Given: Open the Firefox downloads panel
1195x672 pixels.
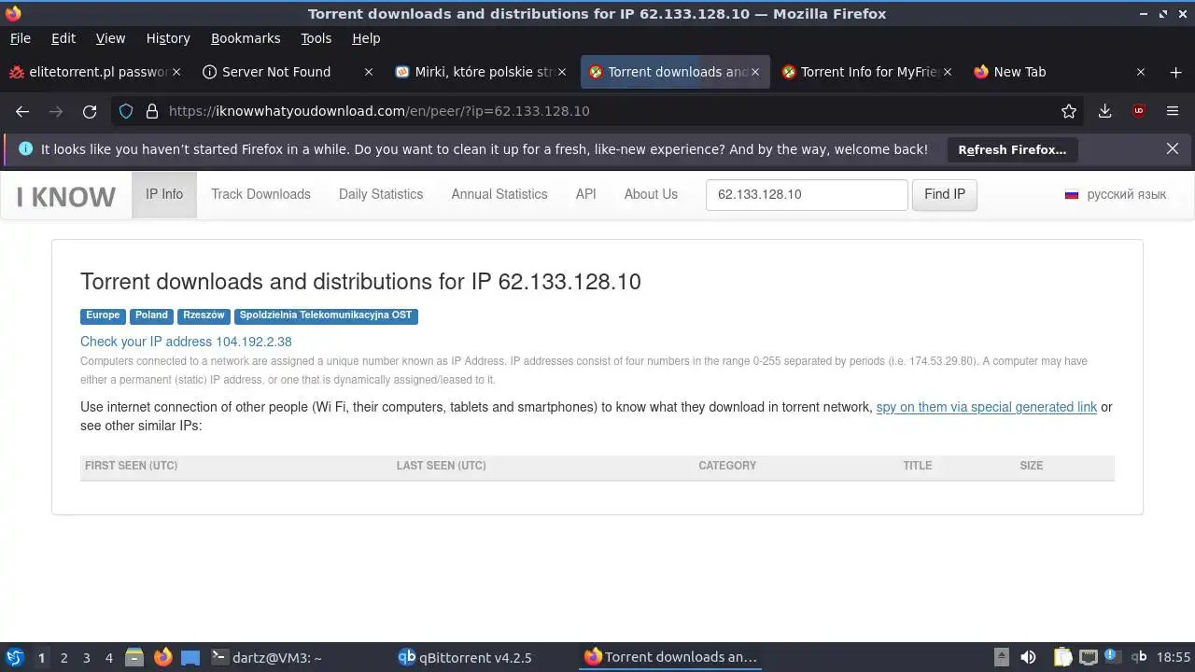Looking at the screenshot, I should tap(1104, 111).
